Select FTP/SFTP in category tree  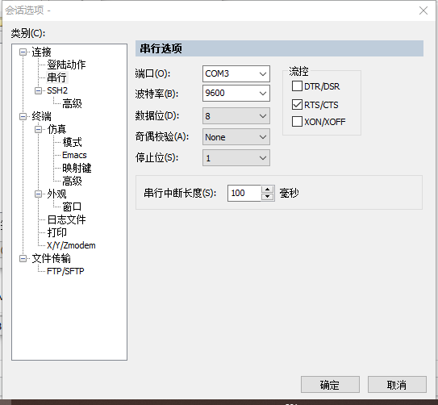(x=65, y=271)
